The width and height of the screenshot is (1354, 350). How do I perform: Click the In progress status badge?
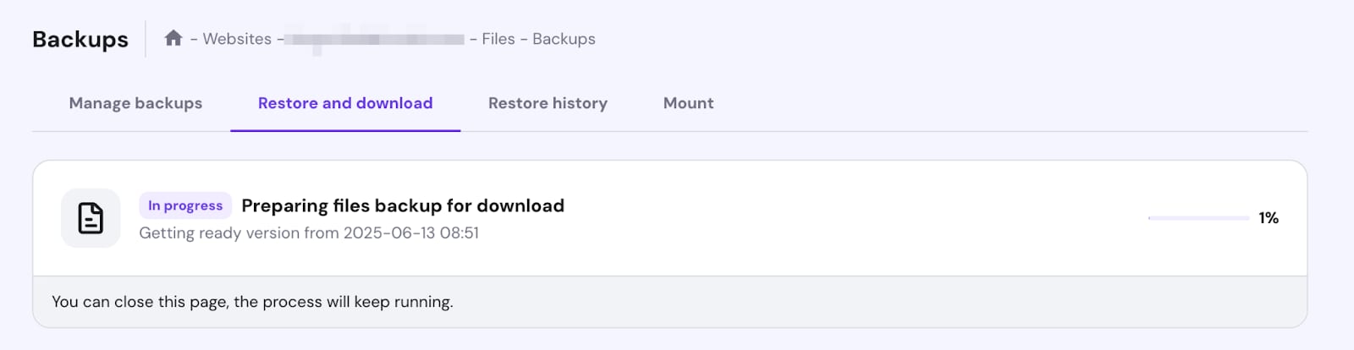pyautogui.click(x=185, y=205)
